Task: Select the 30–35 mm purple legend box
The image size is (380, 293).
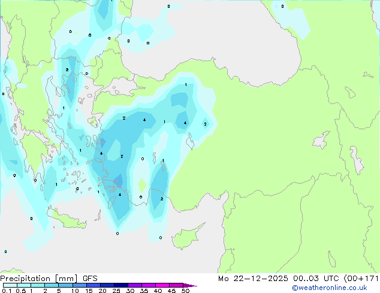Action: pos(134,285)
